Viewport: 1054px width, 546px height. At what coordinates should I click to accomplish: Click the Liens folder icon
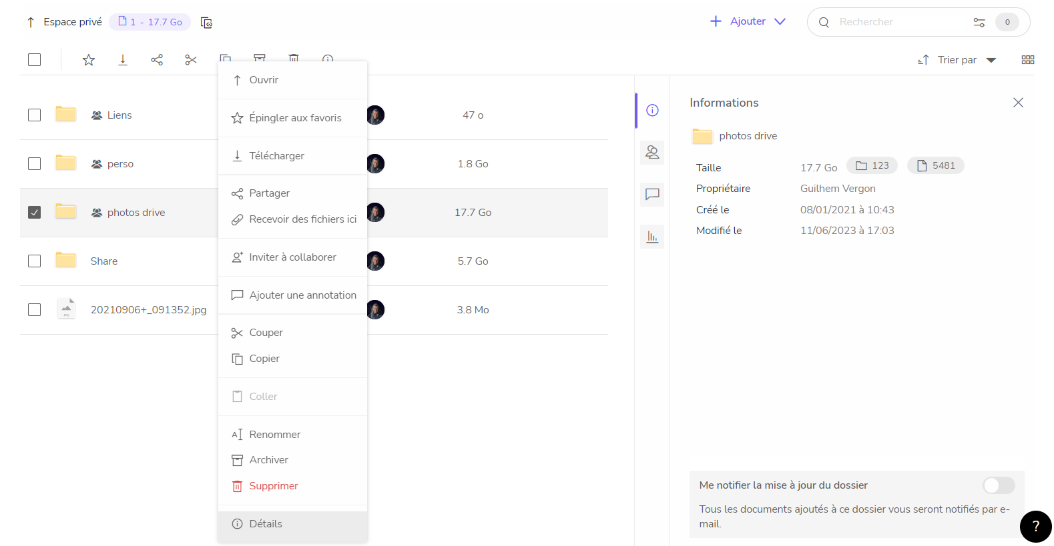pos(65,114)
